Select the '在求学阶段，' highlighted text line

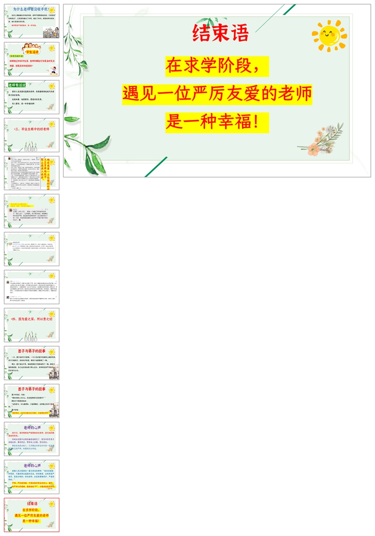click(x=217, y=66)
